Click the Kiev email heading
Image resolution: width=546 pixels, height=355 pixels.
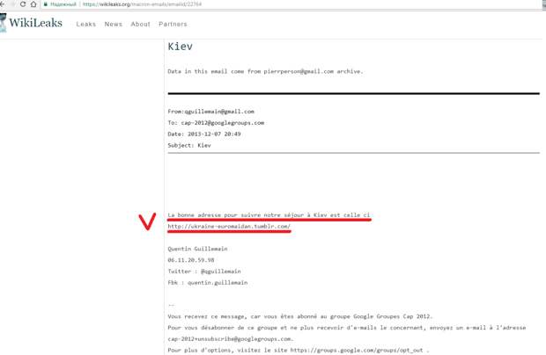point(180,47)
